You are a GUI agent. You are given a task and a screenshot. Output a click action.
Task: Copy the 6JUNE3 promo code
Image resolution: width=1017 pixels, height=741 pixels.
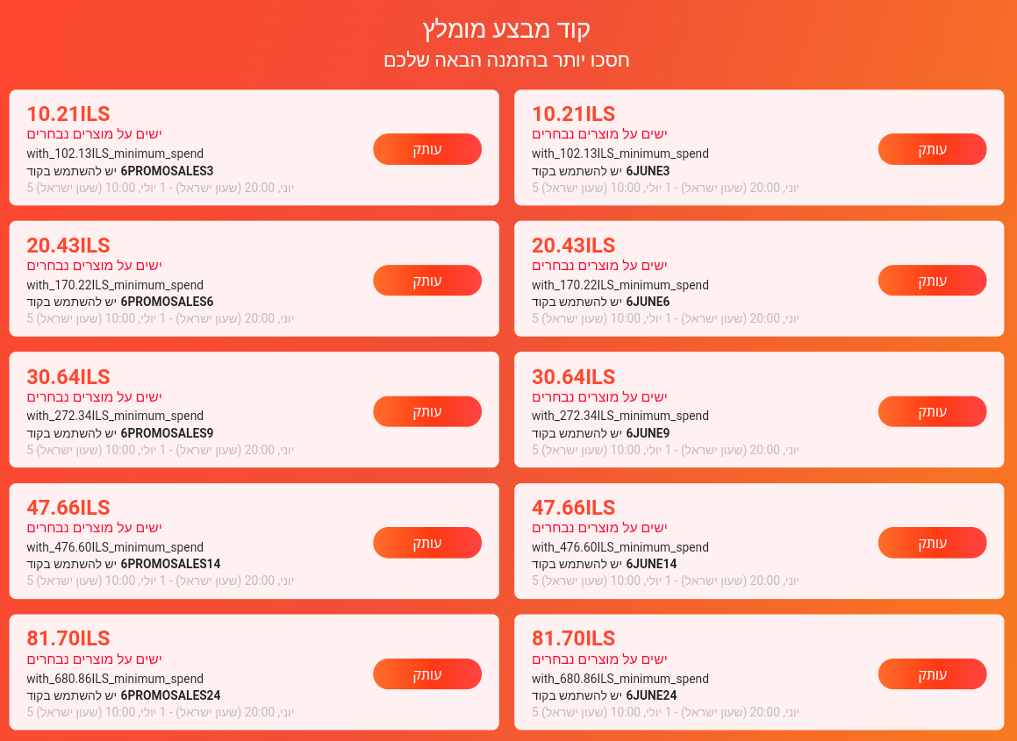pyautogui.click(x=932, y=149)
